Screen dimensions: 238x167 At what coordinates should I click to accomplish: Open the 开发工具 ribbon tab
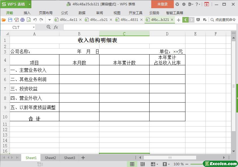click(136, 13)
